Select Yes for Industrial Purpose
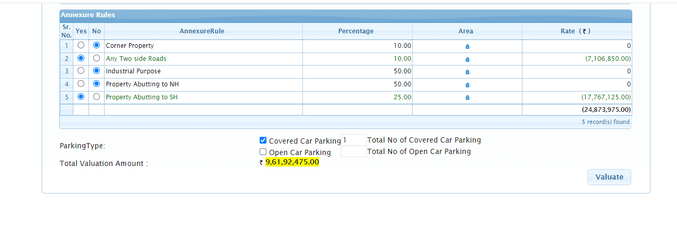This screenshot has width=677, height=231. coord(81,71)
